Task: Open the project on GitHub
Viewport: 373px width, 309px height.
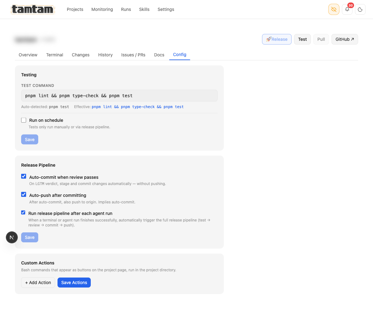Action: (x=344, y=39)
